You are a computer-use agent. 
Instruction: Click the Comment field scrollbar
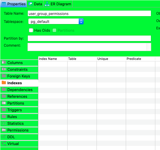(x=149, y=47)
